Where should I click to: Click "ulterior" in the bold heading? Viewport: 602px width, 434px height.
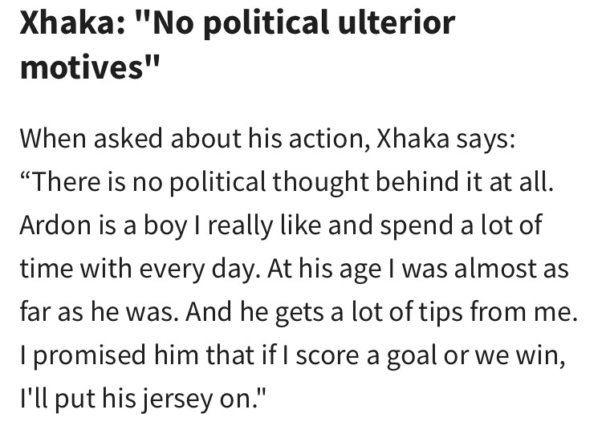tap(397, 22)
